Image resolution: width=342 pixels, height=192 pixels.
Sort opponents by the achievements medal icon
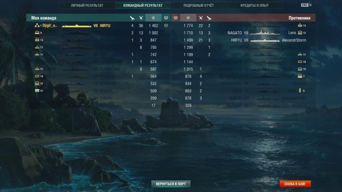click(176, 18)
